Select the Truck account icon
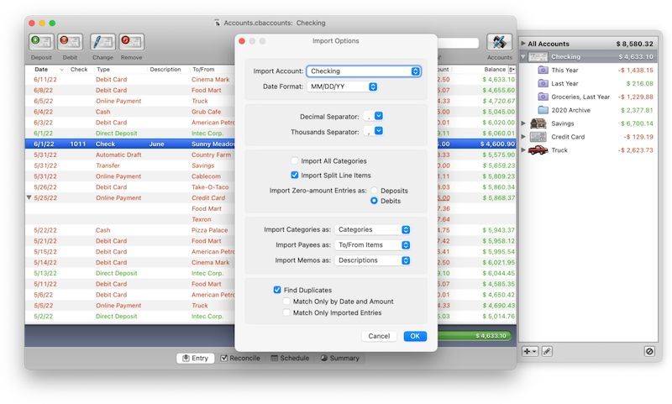Viewport: 672px width, 404px height. [x=538, y=150]
